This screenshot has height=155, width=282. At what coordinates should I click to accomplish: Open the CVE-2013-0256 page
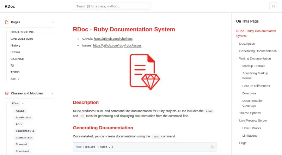(22, 39)
